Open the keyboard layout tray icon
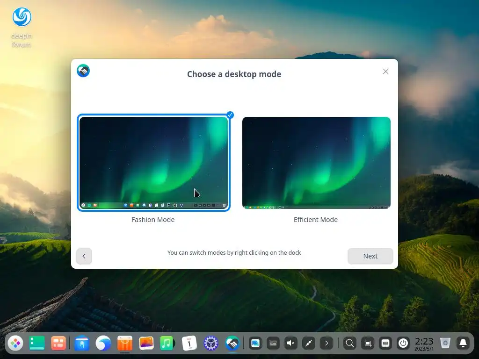Viewport: 479px width, 359px height. click(273, 344)
